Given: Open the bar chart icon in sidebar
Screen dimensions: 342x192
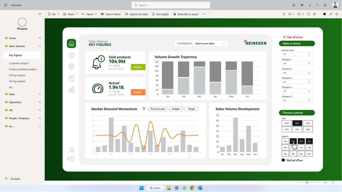Looking at the screenshot, I should click(x=71, y=89).
